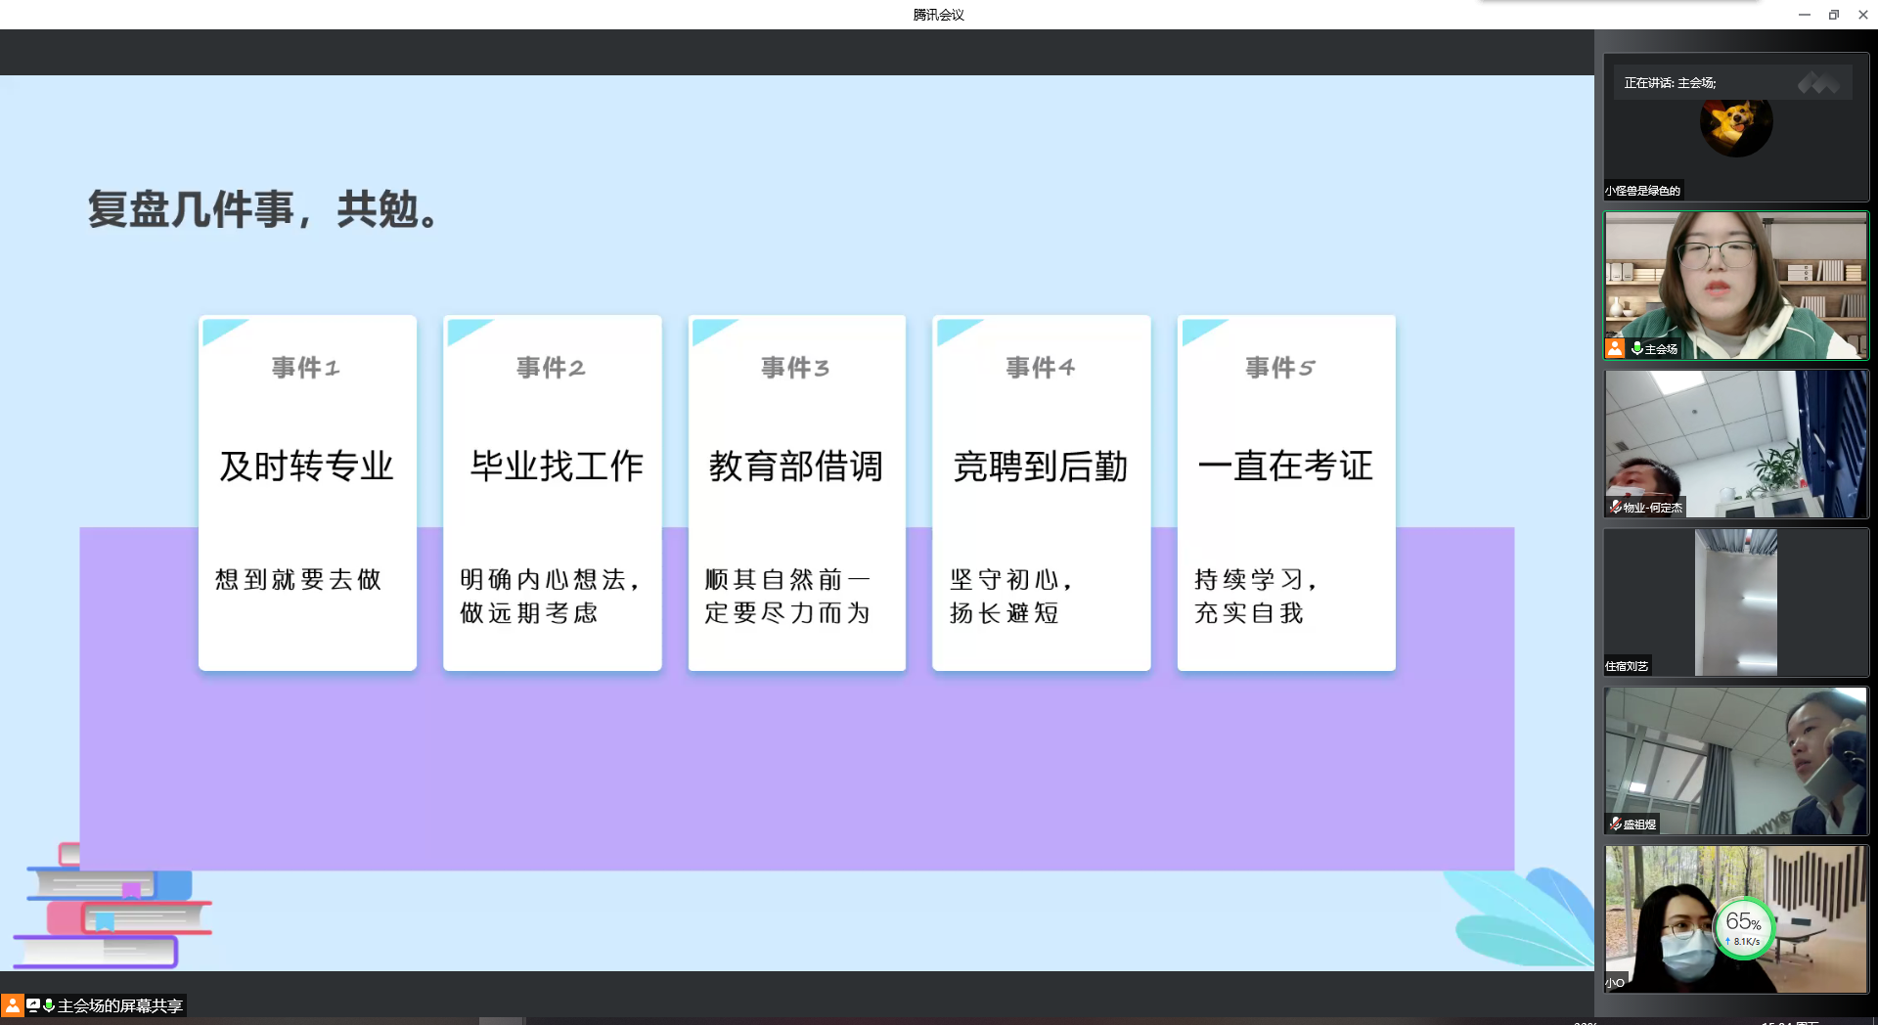Select the 主会场 participant video tile
1878x1025 pixels.
click(1736, 286)
